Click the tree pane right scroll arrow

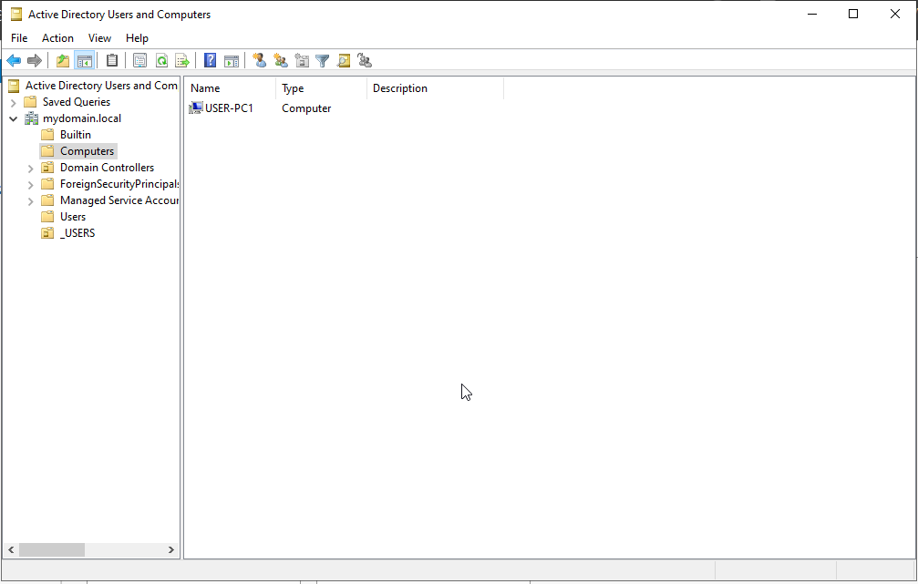click(171, 550)
